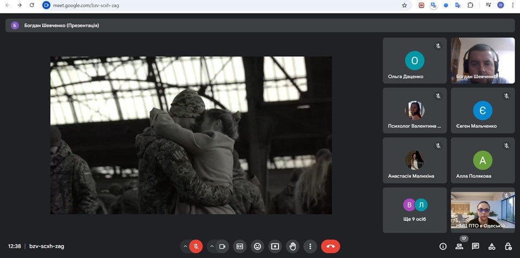
Task: Open the meeting details info icon
Action: 443,246
